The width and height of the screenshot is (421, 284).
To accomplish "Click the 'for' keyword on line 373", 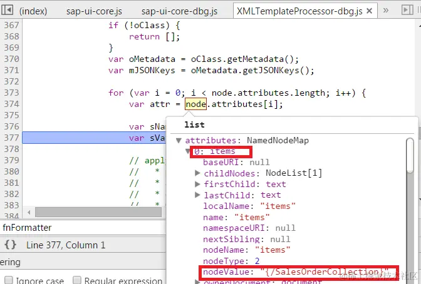I will [x=116, y=93].
